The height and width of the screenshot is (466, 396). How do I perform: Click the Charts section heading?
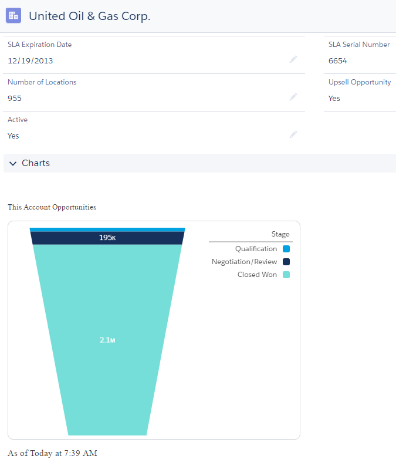pos(36,163)
